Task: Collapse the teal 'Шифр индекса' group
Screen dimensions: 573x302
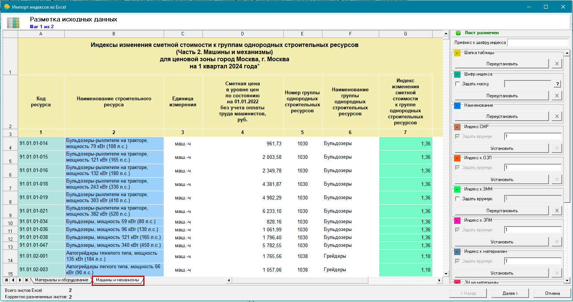Action: [457, 75]
